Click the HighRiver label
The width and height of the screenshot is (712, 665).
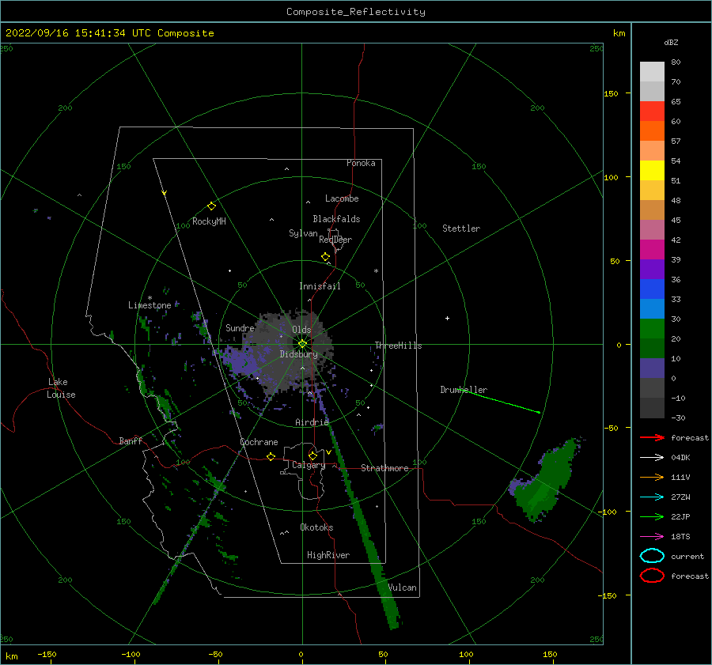tap(328, 555)
